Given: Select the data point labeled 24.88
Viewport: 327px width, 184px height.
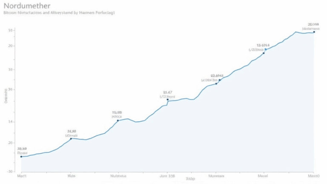Looking at the screenshot, I should coord(71,139).
